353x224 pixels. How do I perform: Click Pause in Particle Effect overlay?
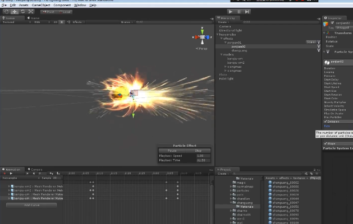tap(172, 151)
